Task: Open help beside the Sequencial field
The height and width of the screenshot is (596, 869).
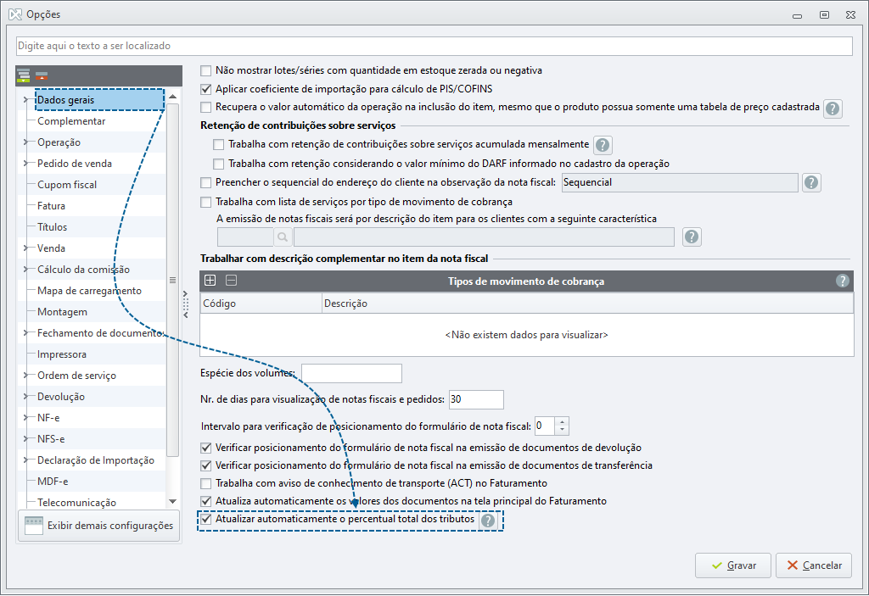Action: coord(811,182)
